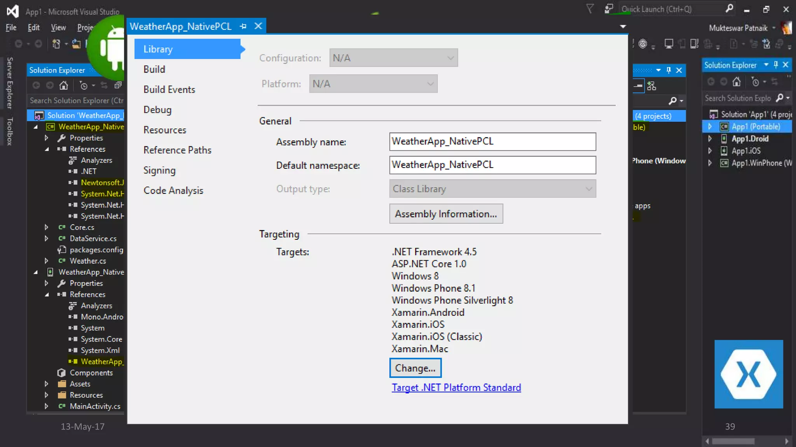Select the Debug properties tab
Viewport: 796px width, 447px height.
tap(157, 109)
